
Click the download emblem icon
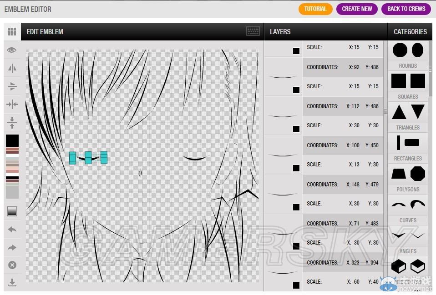[12, 283]
